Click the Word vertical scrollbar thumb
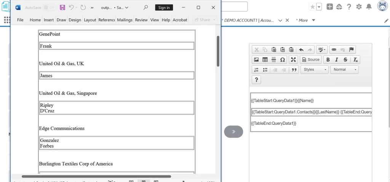 218,51
